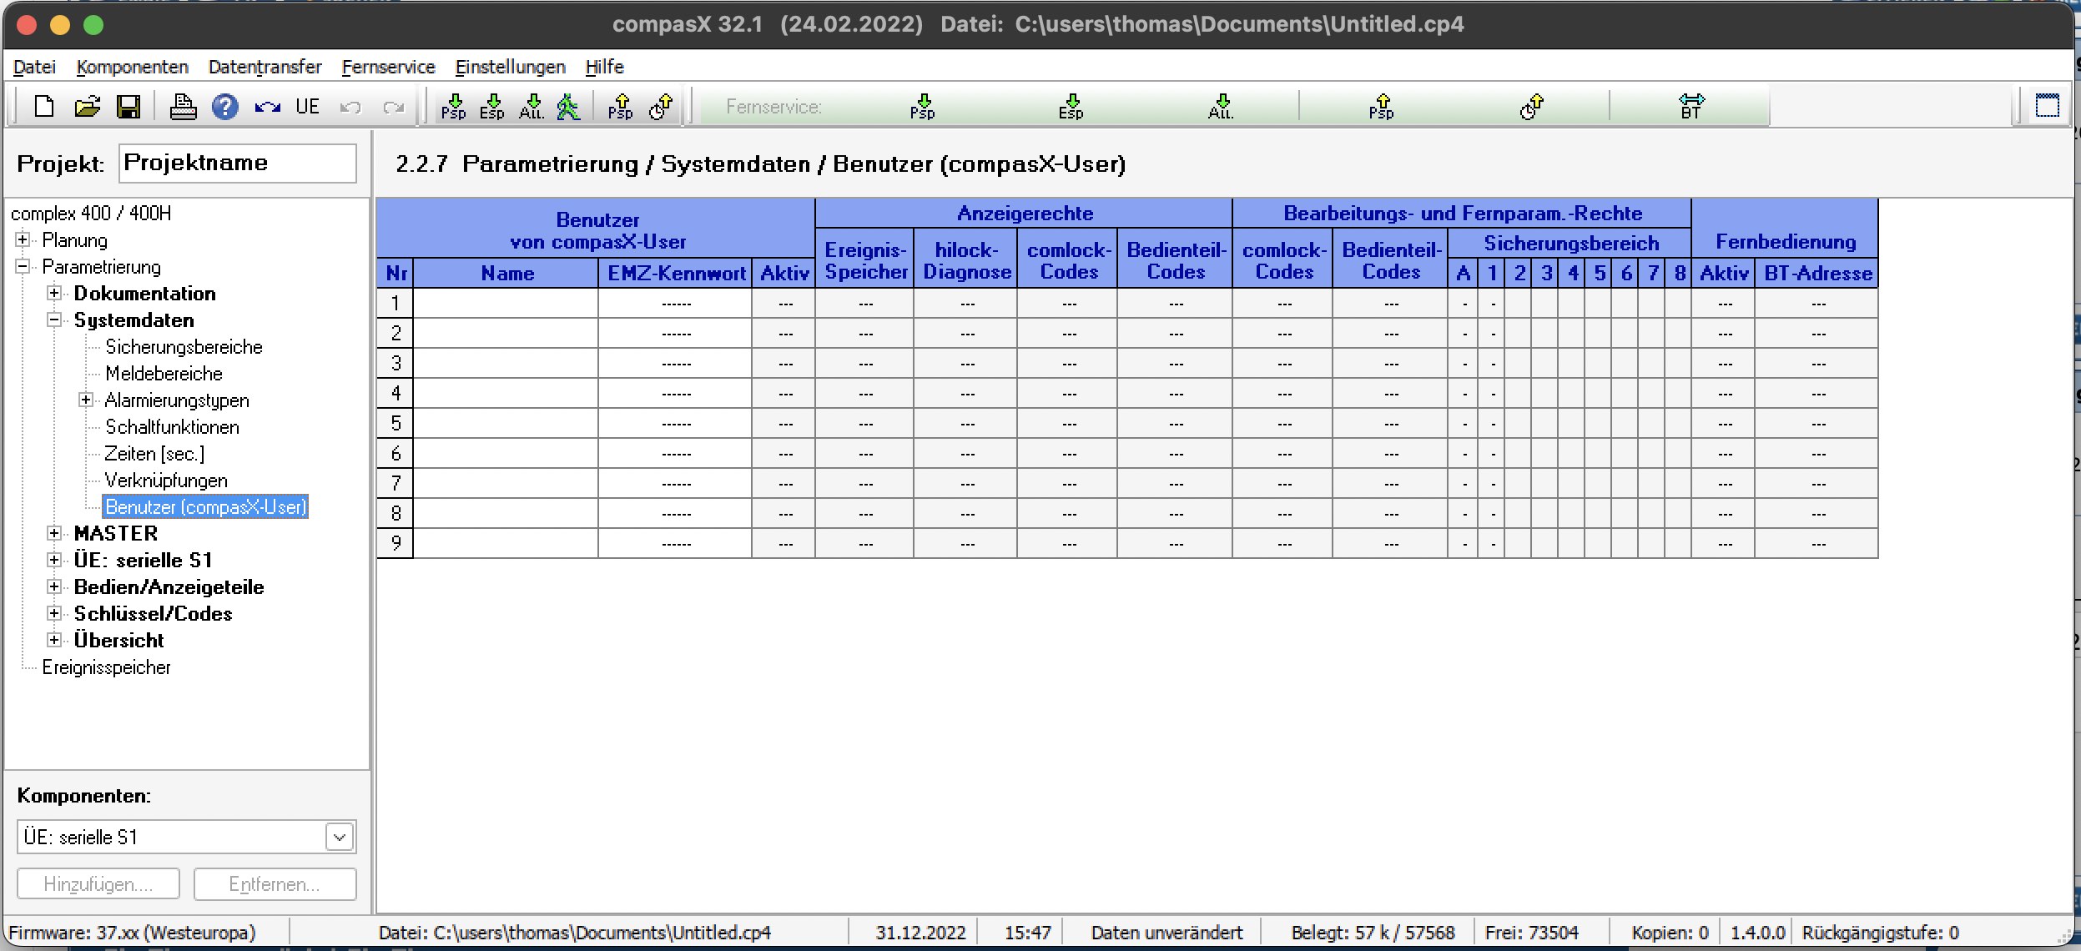Toggle the Aktiv cell for user 1
Screen dimensions: 2081x951
[784, 304]
